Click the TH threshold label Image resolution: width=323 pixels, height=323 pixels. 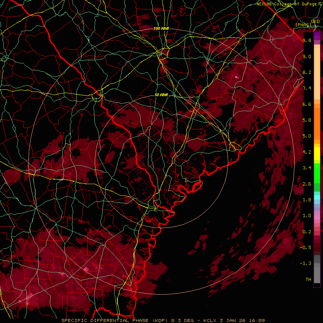click(308, 280)
